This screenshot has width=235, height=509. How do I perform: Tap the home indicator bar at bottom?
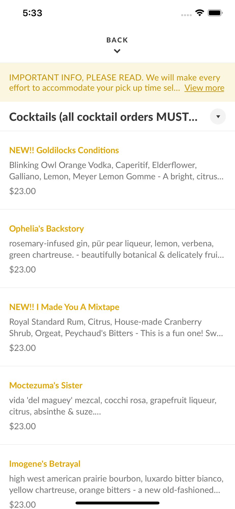pos(118,503)
